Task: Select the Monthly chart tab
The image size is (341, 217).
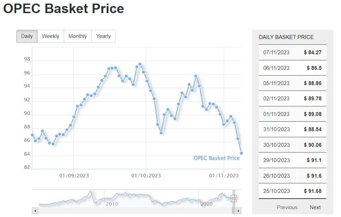Action: (x=78, y=36)
